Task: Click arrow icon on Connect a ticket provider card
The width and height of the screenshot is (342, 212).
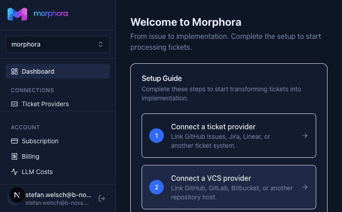Action: tap(305, 136)
